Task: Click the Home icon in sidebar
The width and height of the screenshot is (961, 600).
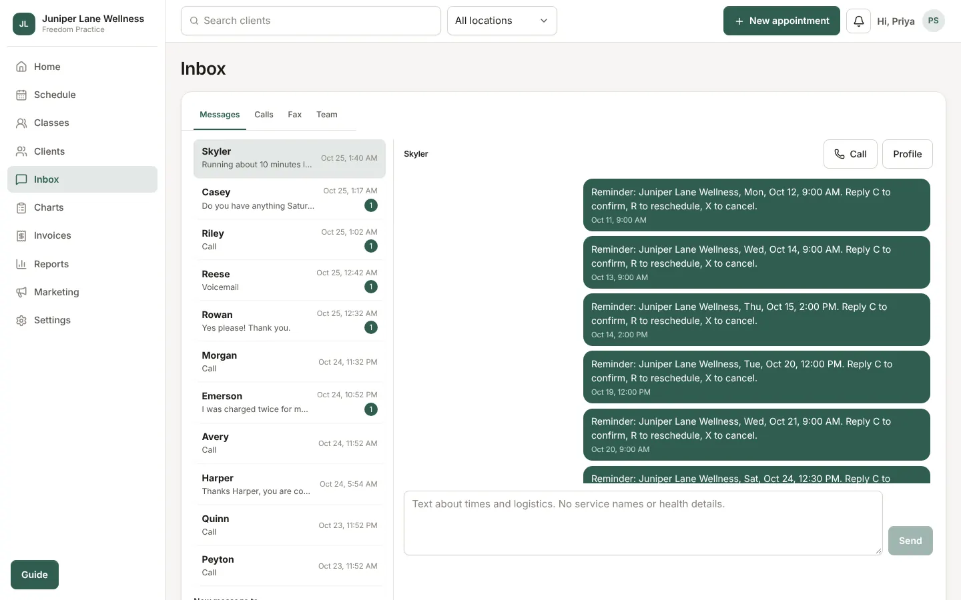Action: pyautogui.click(x=21, y=67)
